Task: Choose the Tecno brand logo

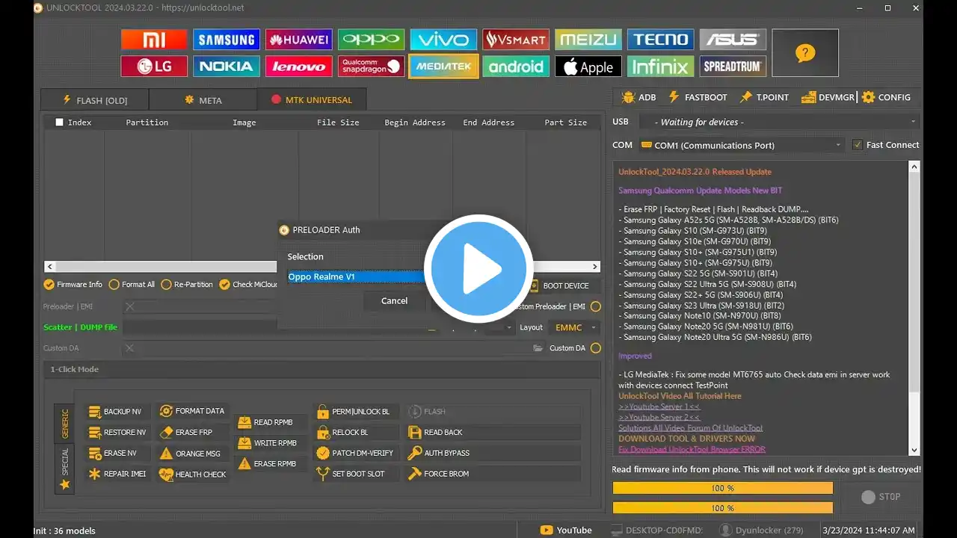Action: point(660,40)
